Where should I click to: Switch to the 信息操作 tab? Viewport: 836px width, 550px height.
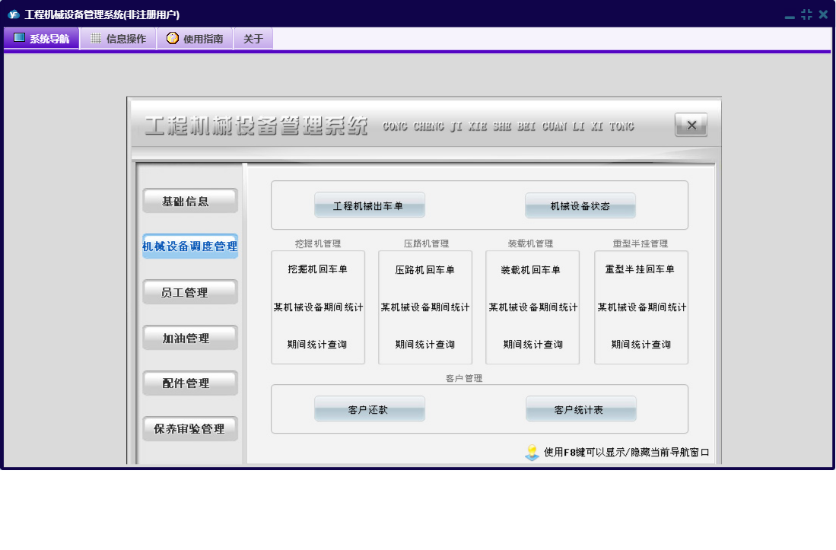(x=118, y=39)
